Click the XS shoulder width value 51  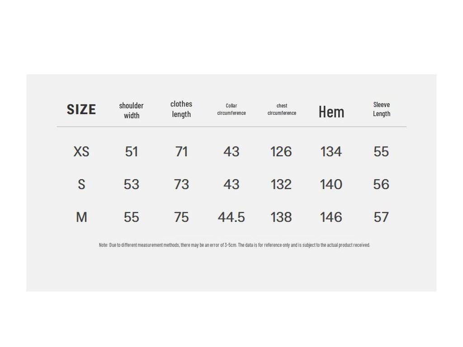click(x=132, y=151)
